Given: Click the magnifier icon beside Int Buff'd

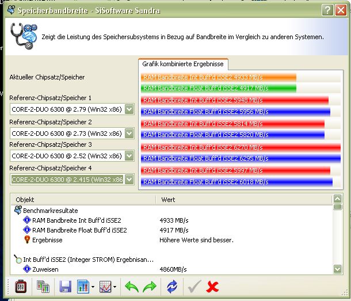Looking at the screenshot, I should [17, 259].
